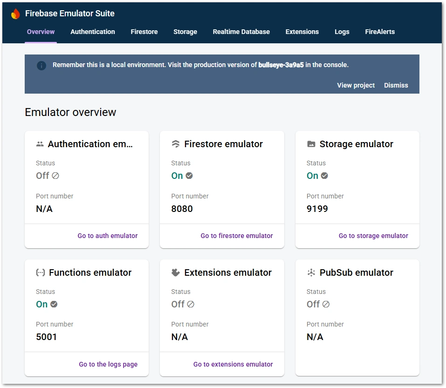Open the FireAlerts tab
Viewport: 446px width, 388px height.
click(380, 32)
